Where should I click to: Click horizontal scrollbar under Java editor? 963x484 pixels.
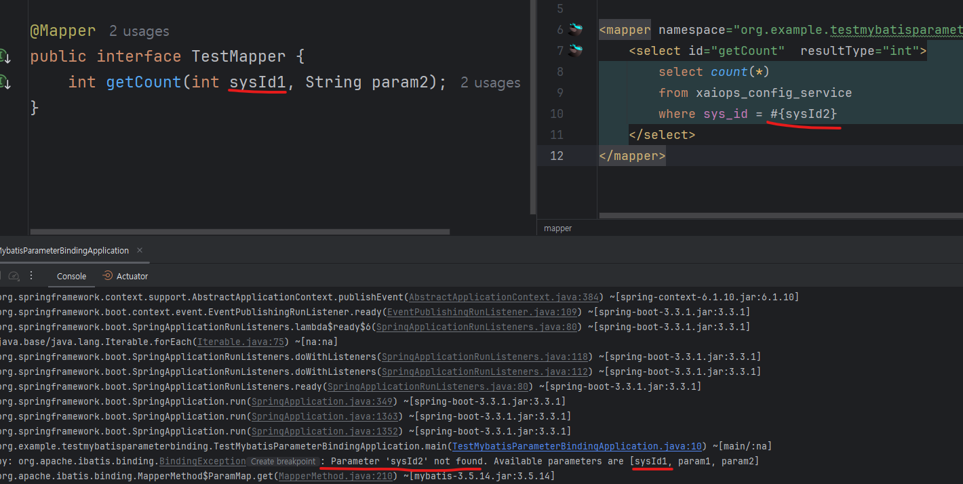(x=239, y=233)
